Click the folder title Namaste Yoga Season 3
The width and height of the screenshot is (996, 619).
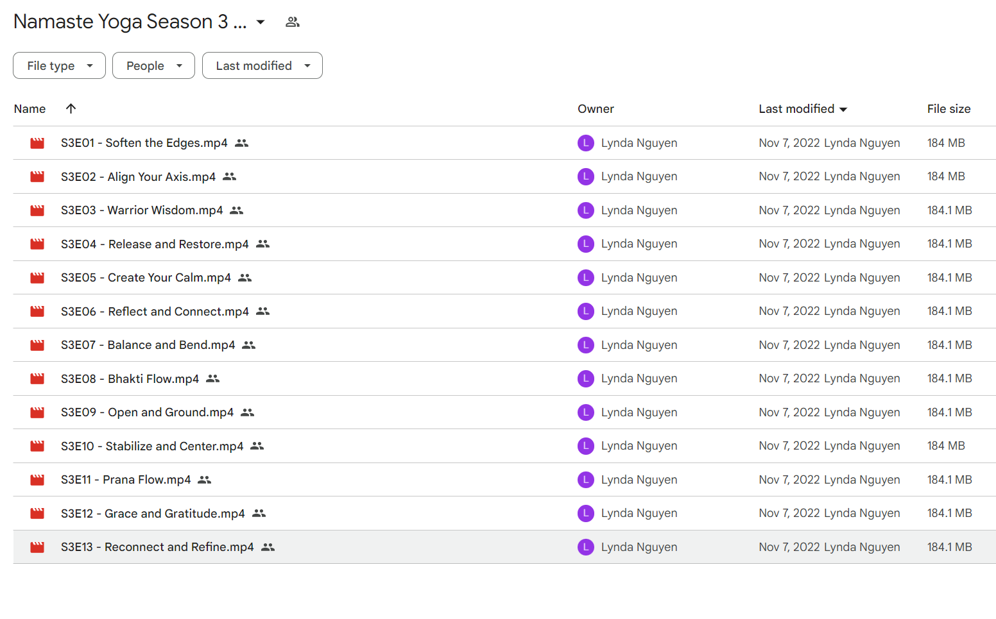[x=130, y=22]
